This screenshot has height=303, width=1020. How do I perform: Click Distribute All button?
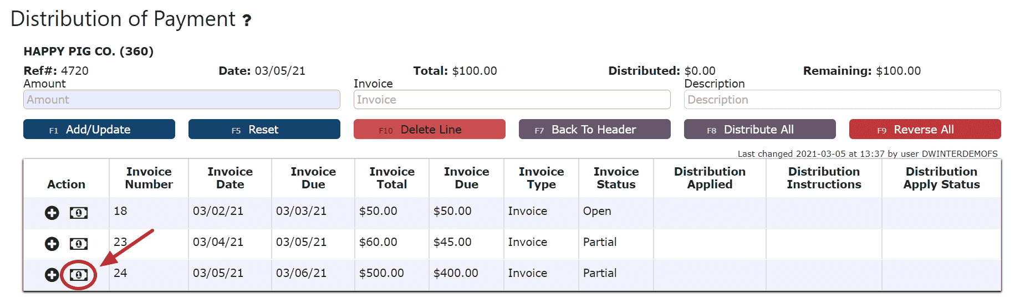coord(760,129)
